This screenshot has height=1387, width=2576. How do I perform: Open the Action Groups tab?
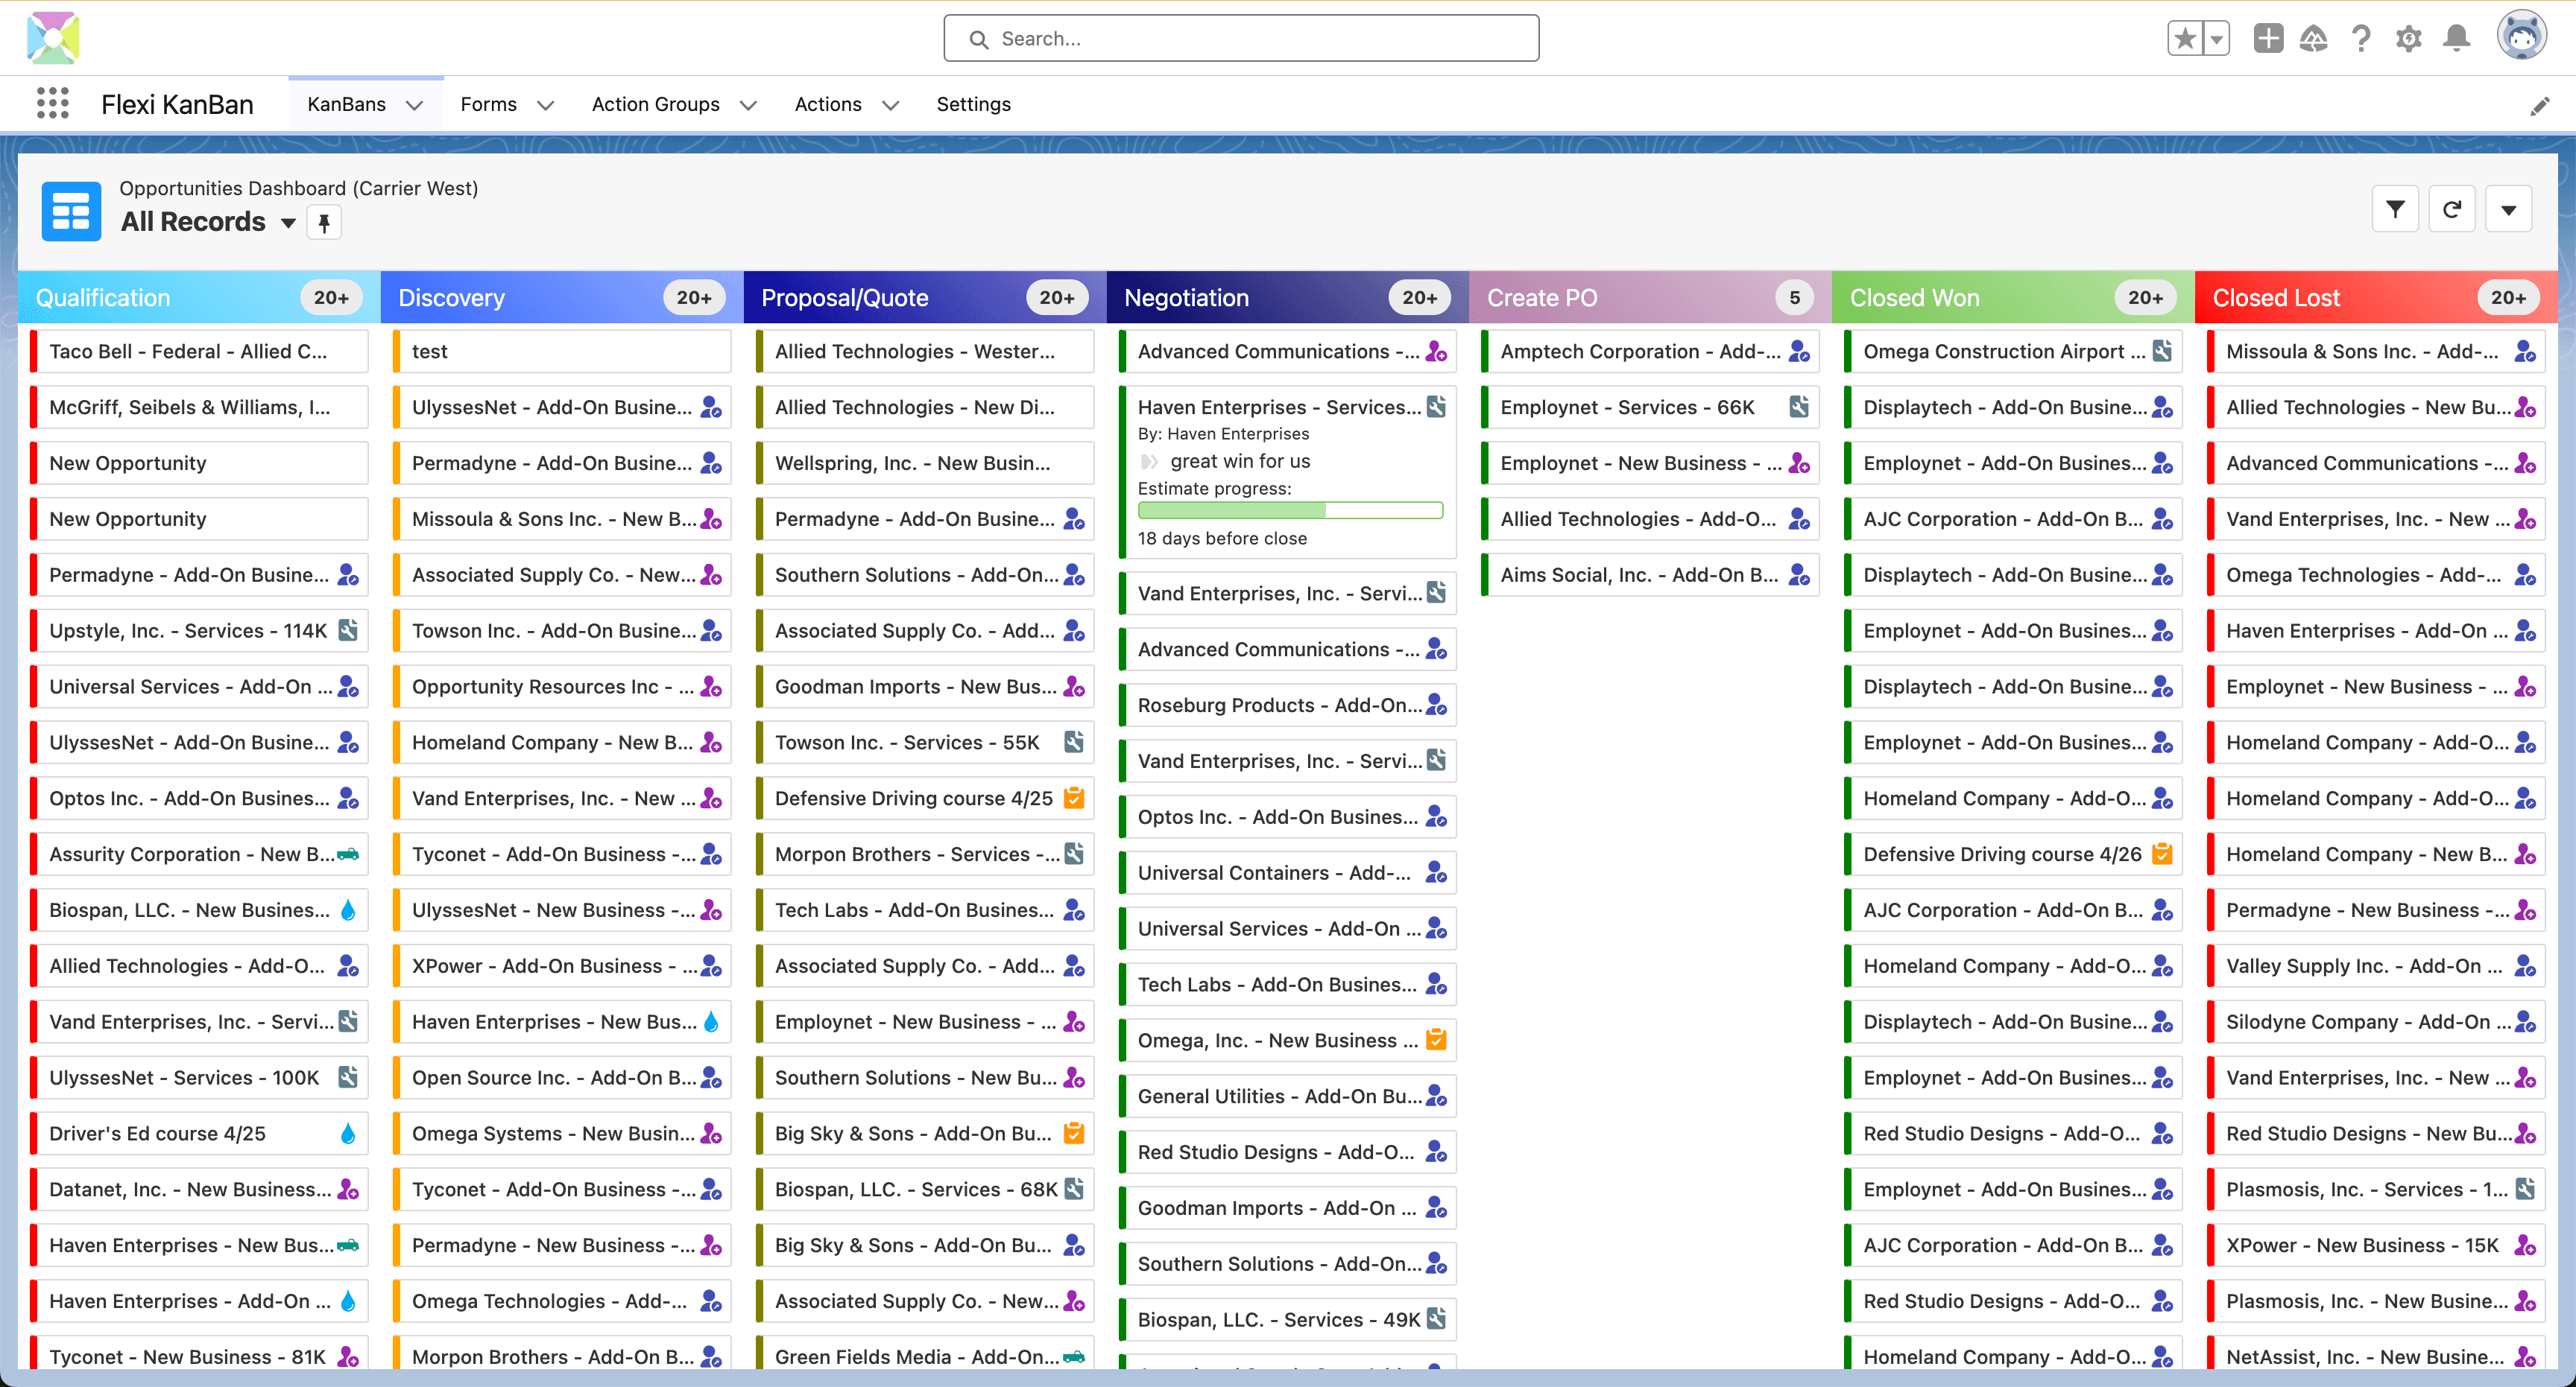pyautogui.click(x=655, y=104)
